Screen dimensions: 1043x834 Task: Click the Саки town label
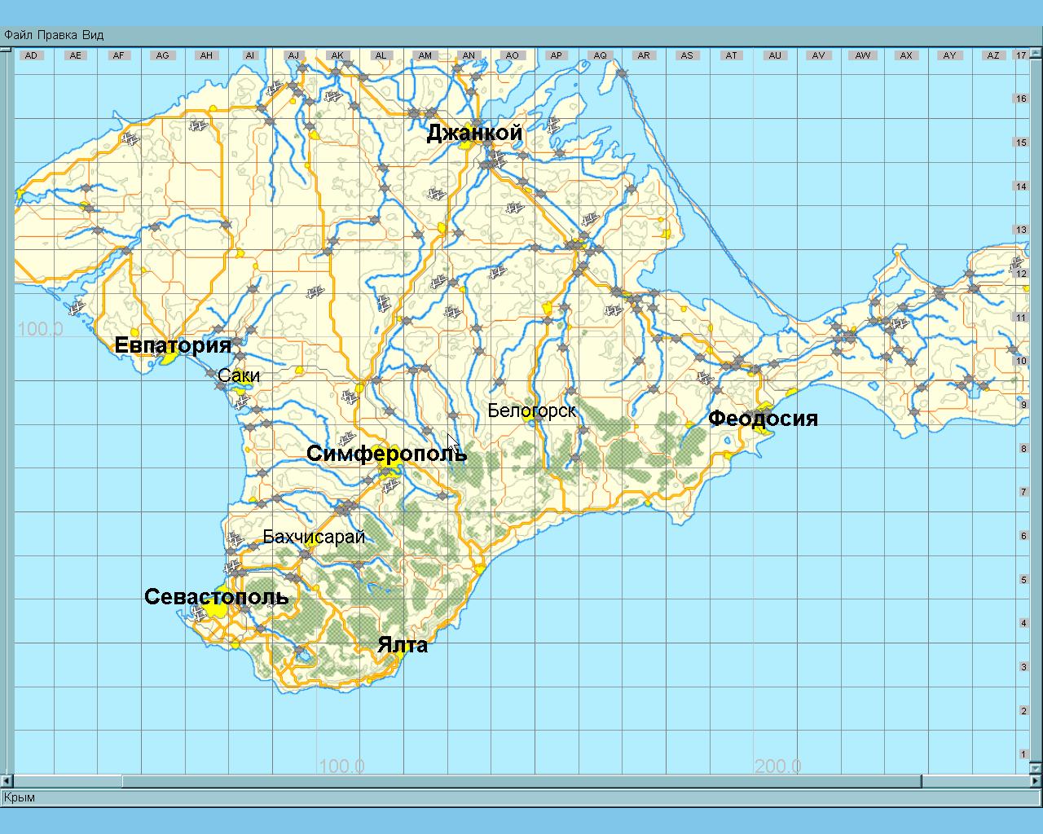tap(239, 375)
